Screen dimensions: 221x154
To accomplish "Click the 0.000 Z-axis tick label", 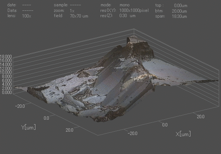I will coord(7,92).
